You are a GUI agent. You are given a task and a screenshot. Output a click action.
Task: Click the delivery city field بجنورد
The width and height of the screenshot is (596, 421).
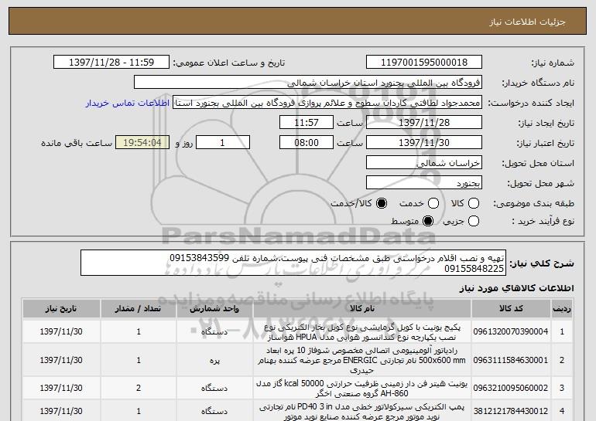click(x=424, y=183)
